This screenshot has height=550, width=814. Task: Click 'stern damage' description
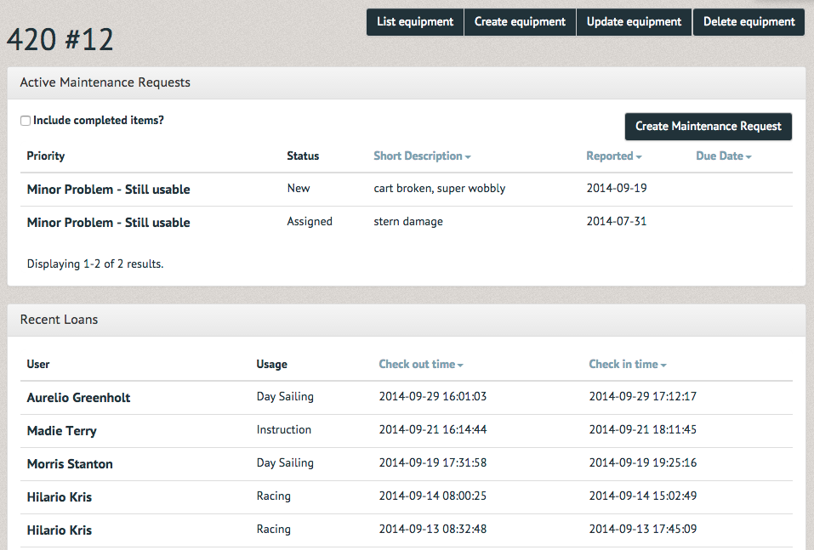(x=408, y=222)
